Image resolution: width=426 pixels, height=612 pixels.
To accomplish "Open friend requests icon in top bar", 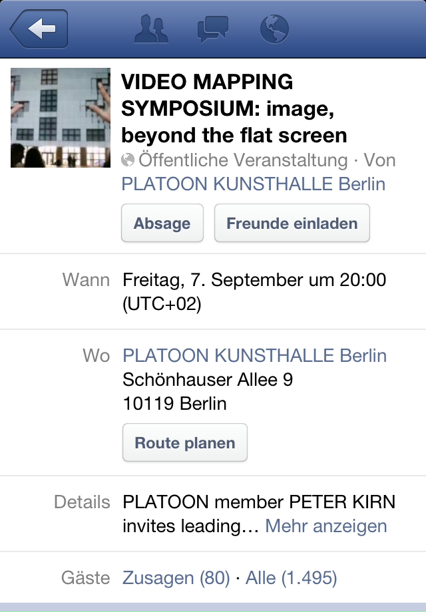I will click(x=151, y=29).
